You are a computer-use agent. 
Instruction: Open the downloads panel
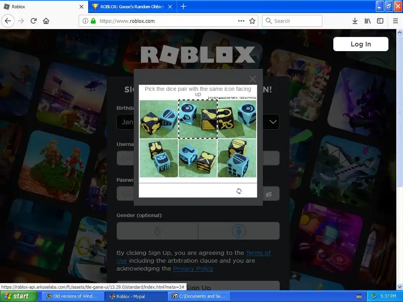(x=355, y=21)
